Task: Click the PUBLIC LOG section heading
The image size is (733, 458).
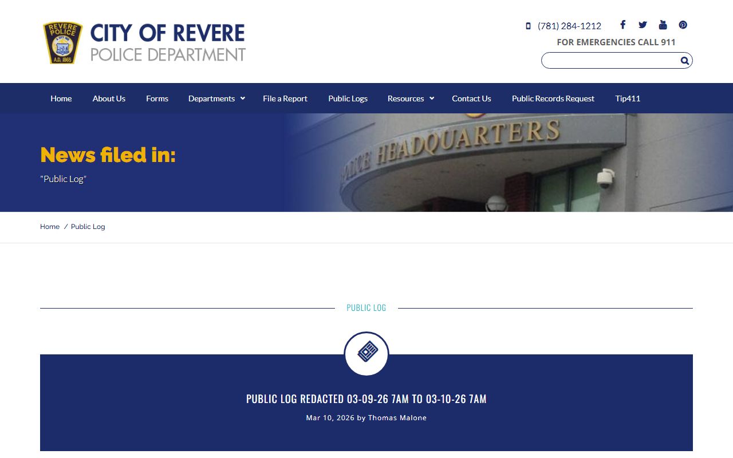Action: (366, 308)
